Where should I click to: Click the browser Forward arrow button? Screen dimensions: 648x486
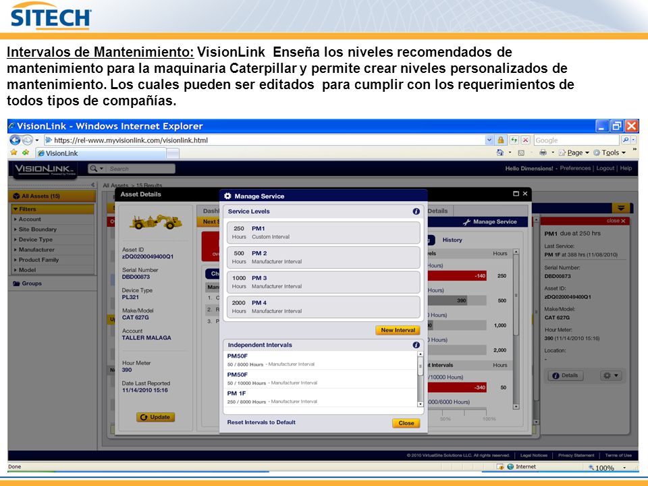[x=27, y=140]
